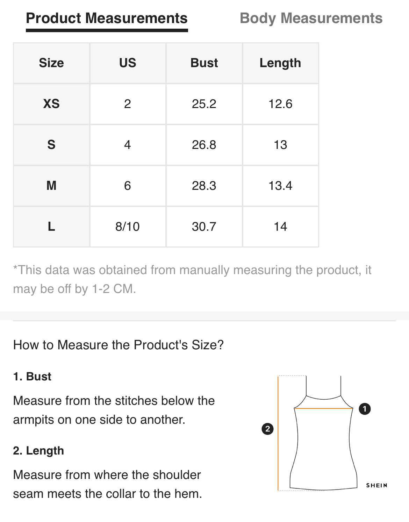Select the M size row label
The image size is (409, 522).
(x=51, y=186)
